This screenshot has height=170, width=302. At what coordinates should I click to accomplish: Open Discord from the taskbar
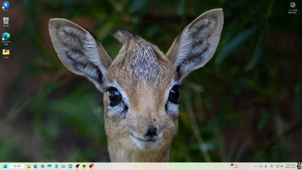pos(70,166)
